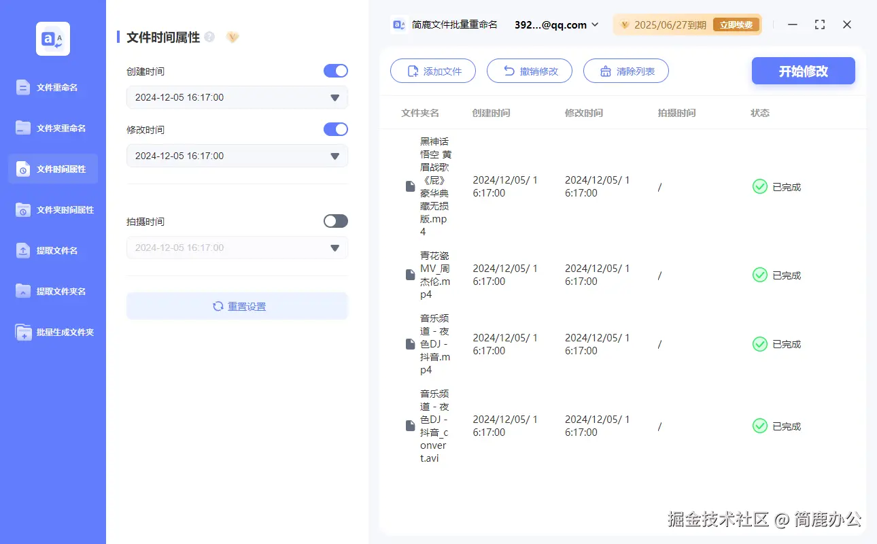Disable the 创建时间 toggle
Screen dimensions: 877x544
[335, 71]
